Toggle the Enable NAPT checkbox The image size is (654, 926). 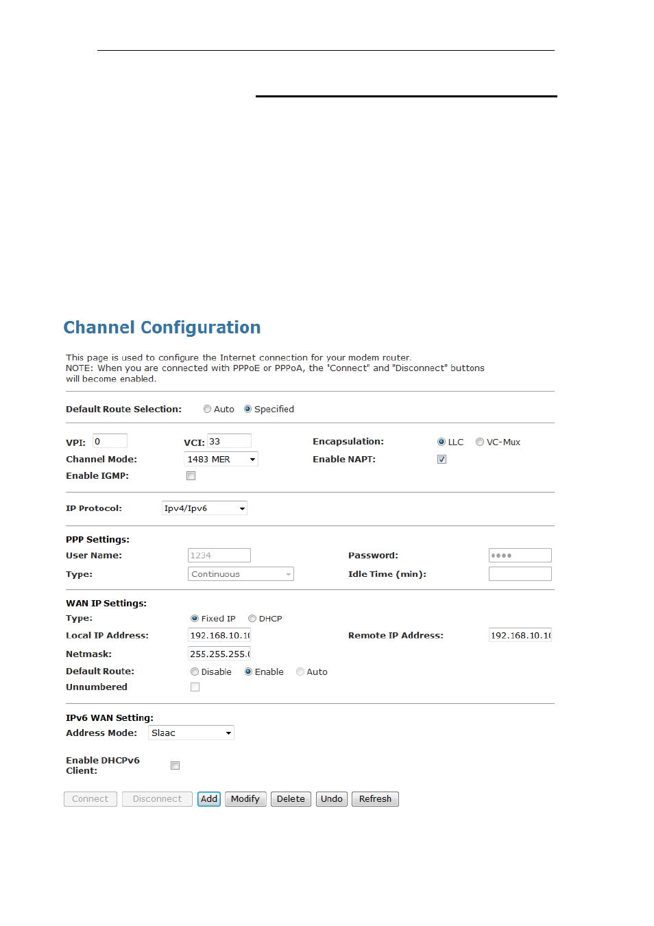tap(442, 460)
